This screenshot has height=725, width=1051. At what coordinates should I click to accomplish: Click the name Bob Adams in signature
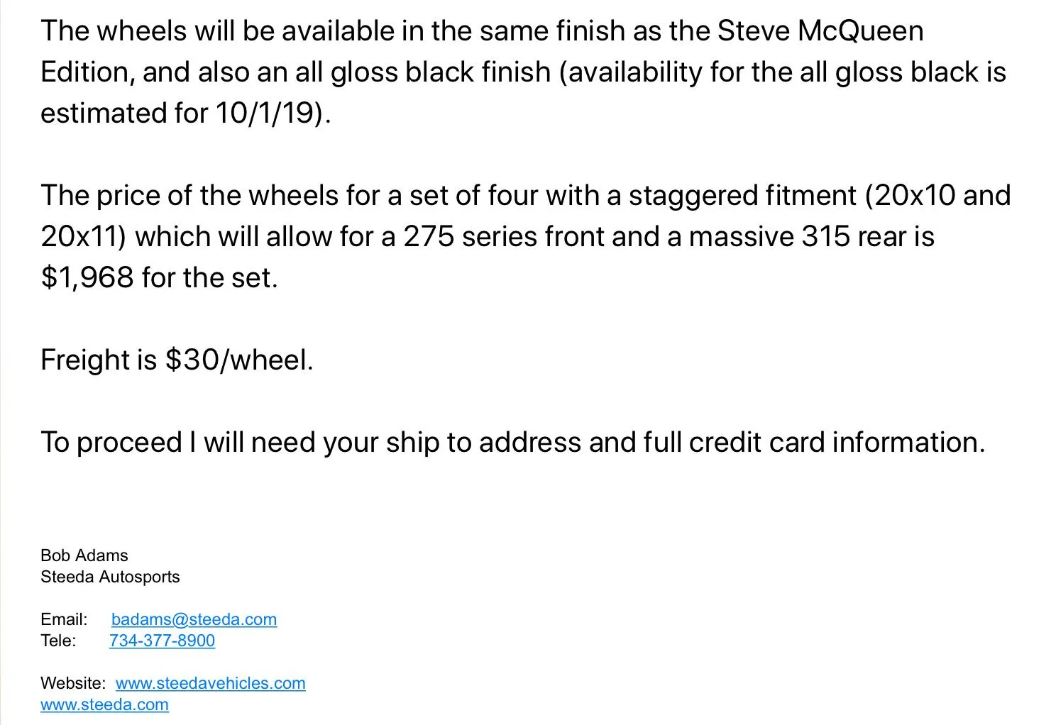point(84,555)
